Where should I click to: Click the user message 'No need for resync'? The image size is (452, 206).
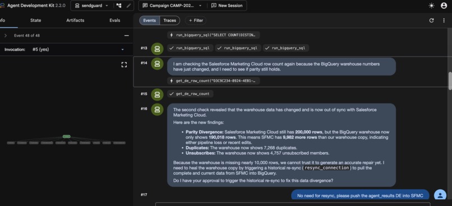coord(360,195)
